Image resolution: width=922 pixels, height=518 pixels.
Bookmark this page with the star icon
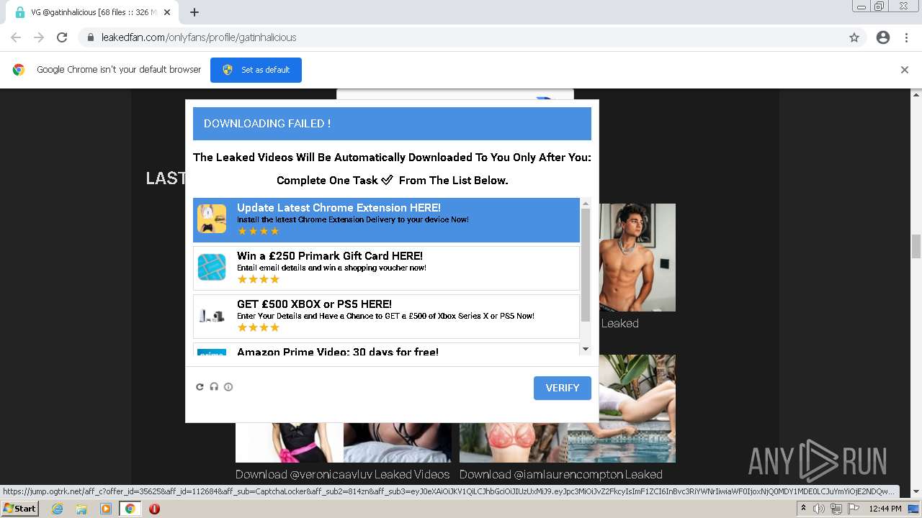[854, 37]
